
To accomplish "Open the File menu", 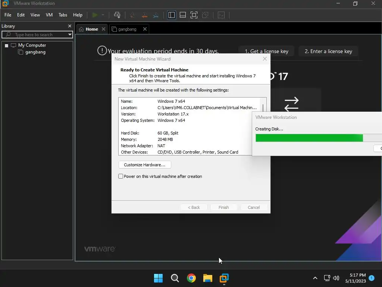I will click(8, 15).
